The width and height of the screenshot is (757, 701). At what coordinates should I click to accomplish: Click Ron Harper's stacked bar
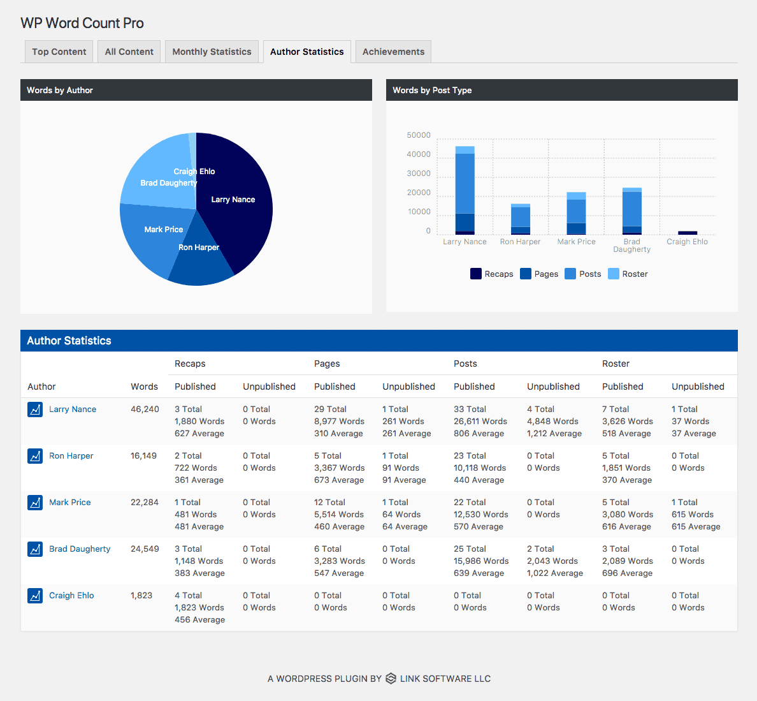(521, 219)
